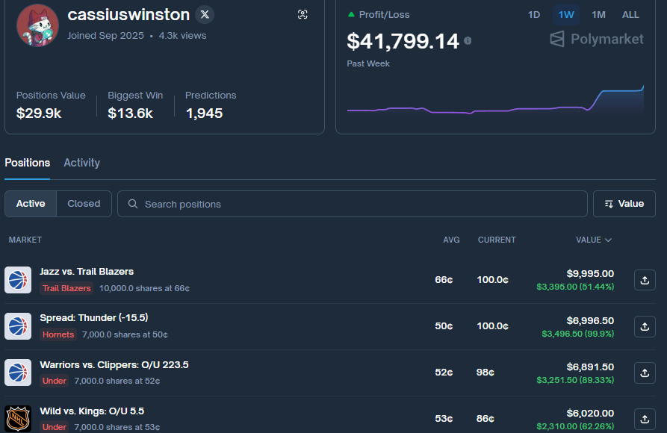Screen dimensions: 667x433
Task: Sort by the VALUE column header
Action: (593, 240)
